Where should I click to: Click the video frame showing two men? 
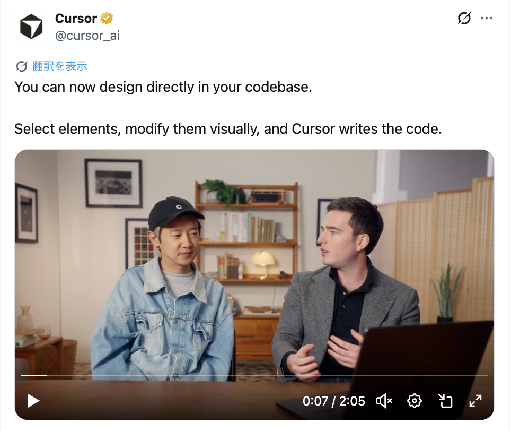click(x=254, y=261)
